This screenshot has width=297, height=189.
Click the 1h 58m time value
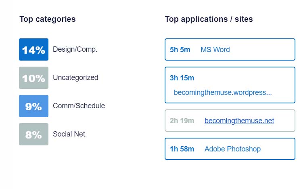coord(182,149)
